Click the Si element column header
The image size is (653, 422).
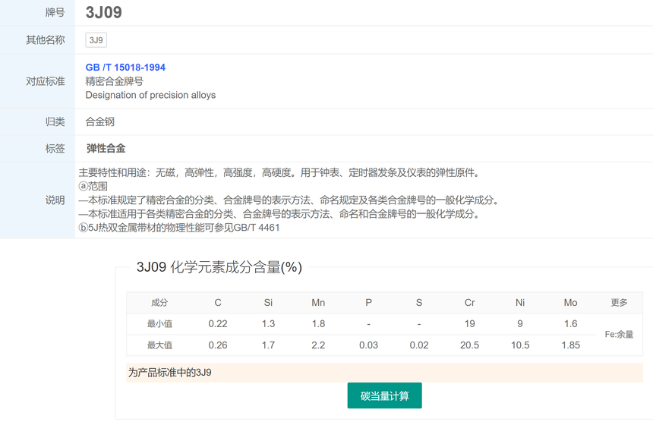click(268, 303)
